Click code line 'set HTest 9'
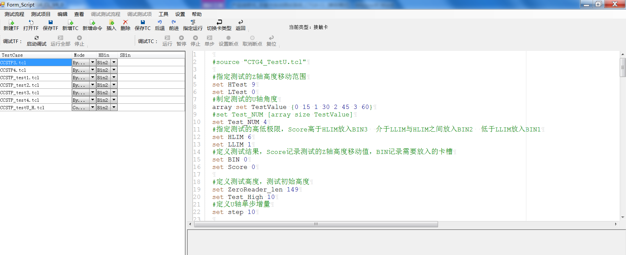The image size is (626, 255). pyautogui.click(x=234, y=84)
